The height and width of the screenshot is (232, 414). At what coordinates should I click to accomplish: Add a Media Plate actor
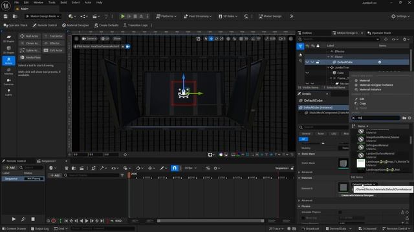pyautogui.click(x=30, y=57)
